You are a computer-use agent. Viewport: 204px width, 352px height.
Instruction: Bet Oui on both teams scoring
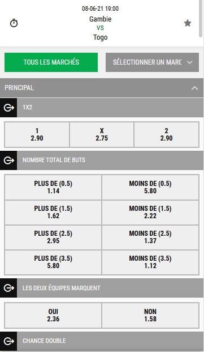pyautogui.click(x=53, y=315)
